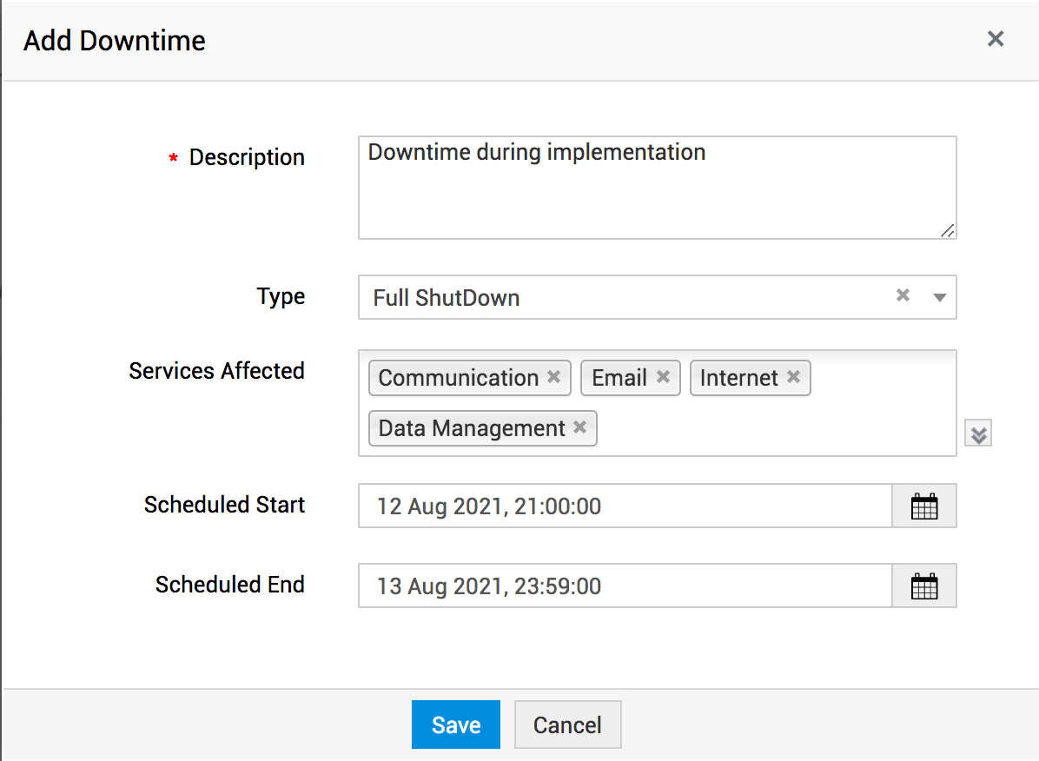Remove the Email service tag
Viewport: 1039px width, 761px height.
click(x=663, y=377)
